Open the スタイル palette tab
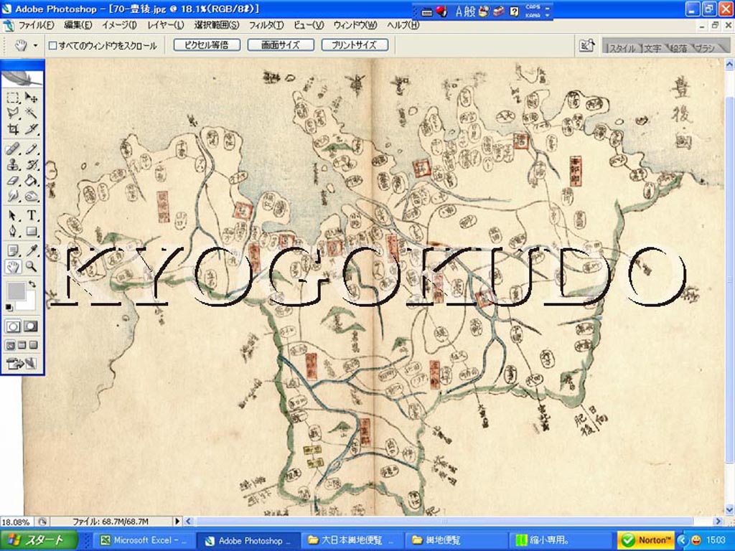Viewport: 735px width, 551px height. (622, 48)
